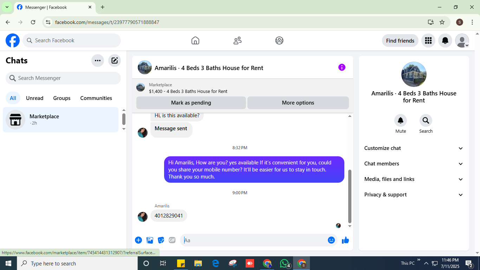The width and height of the screenshot is (480, 270).
Task: View site information icon in address bar
Action: point(48,22)
